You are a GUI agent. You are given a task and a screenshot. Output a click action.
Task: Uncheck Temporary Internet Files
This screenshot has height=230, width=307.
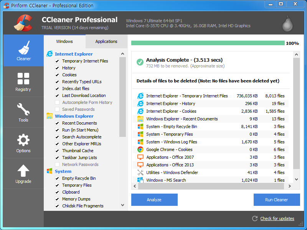click(x=57, y=61)
